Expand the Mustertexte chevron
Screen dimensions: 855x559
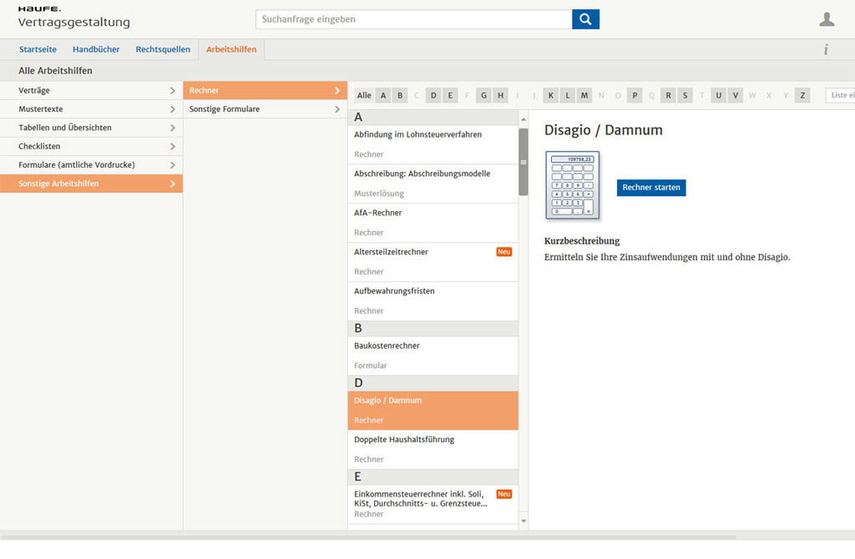[172, 109]
